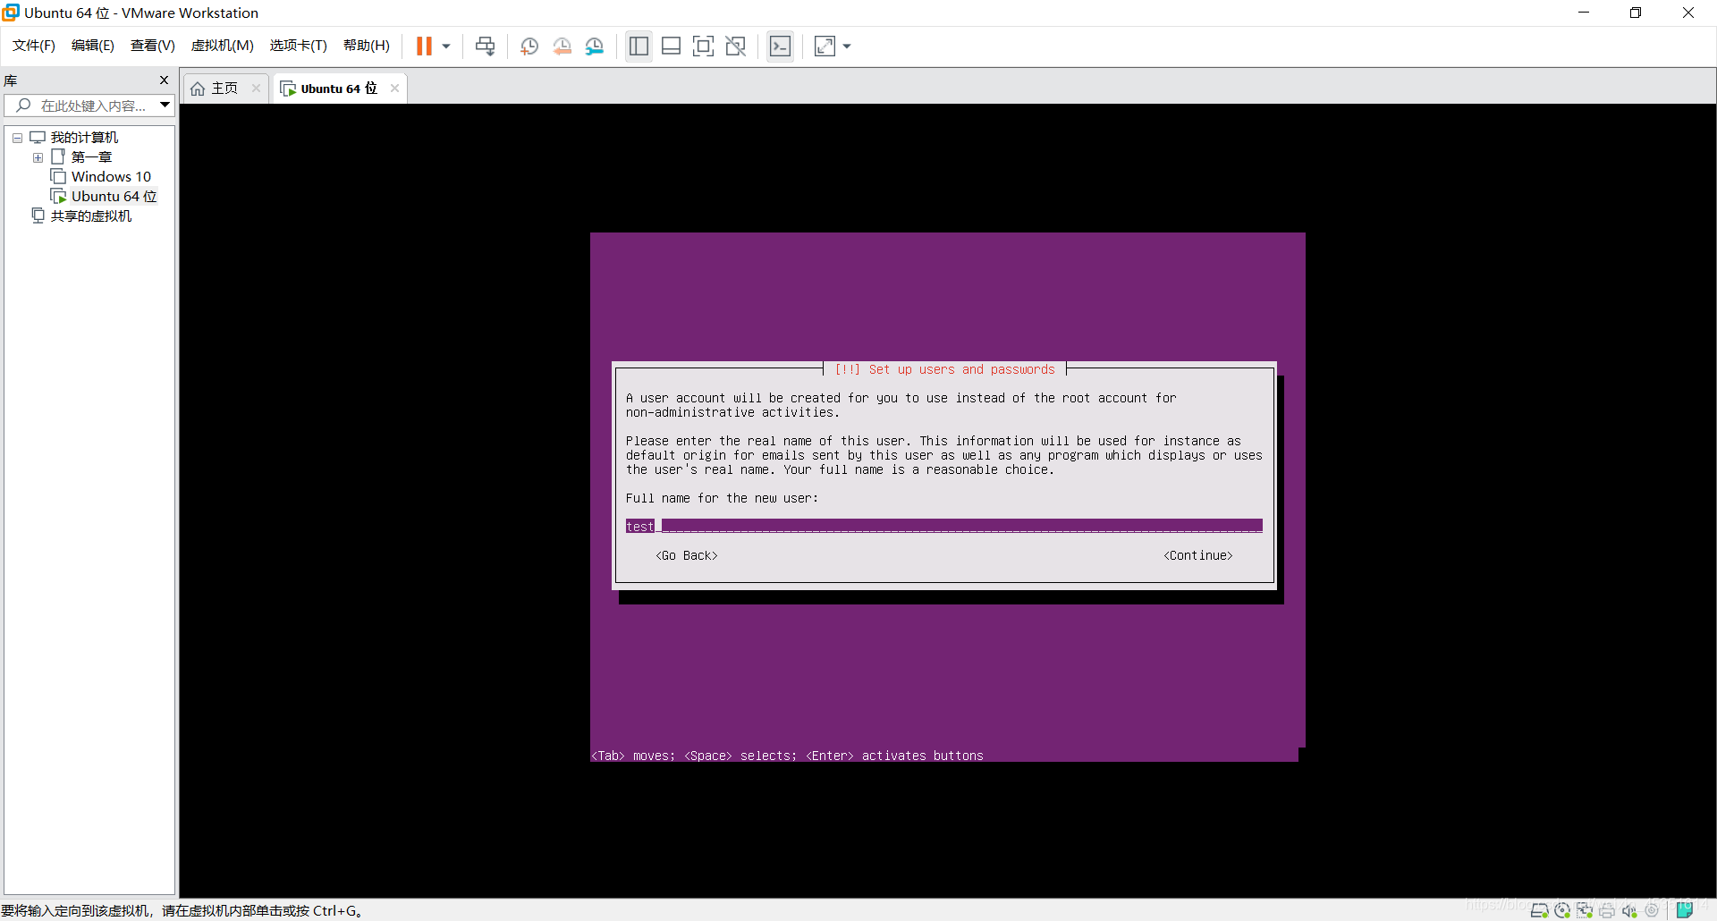The height and width of the screenshot is (921, 1717).
Task: Click the My Computer monitor icon
Action: tap(38, 138)
